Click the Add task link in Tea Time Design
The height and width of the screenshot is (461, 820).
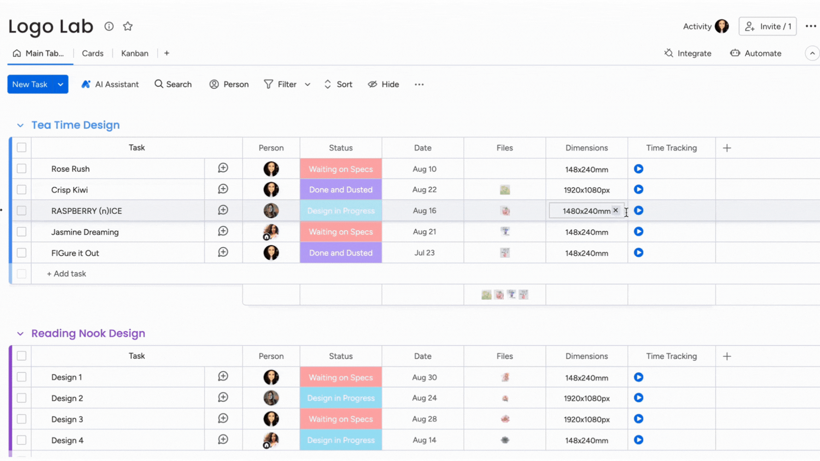coord(66,274)
